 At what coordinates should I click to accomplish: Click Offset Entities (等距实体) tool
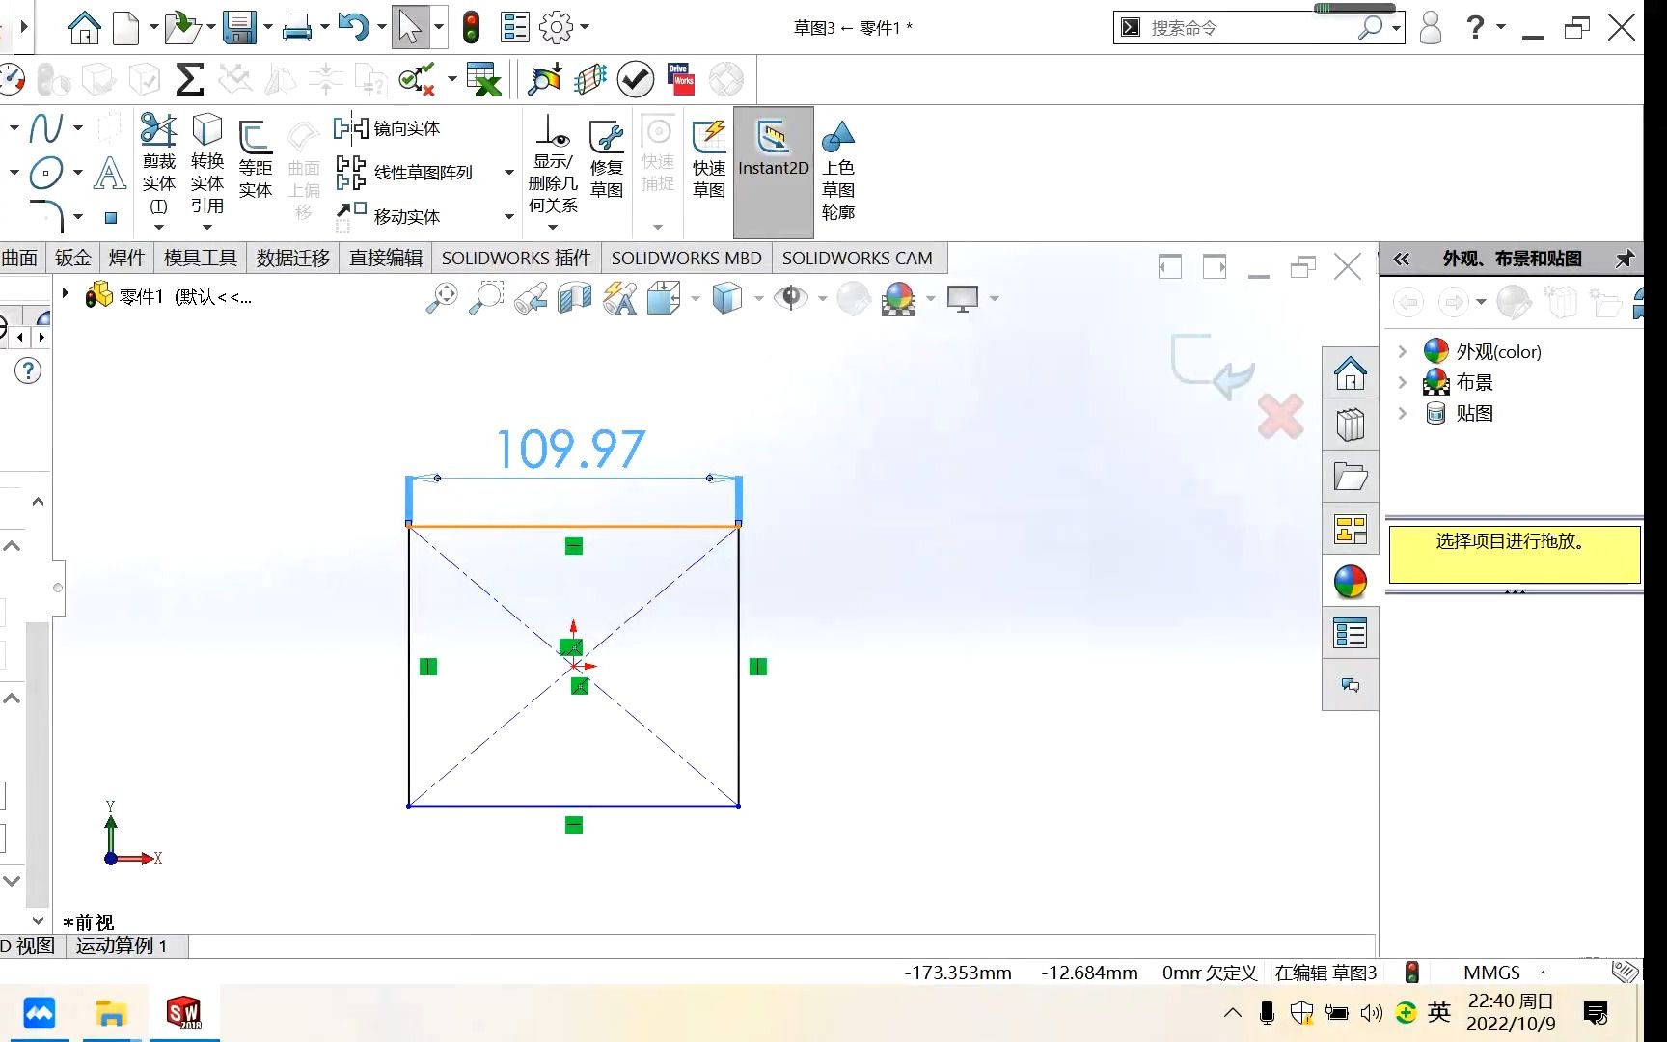coord(256,159)
